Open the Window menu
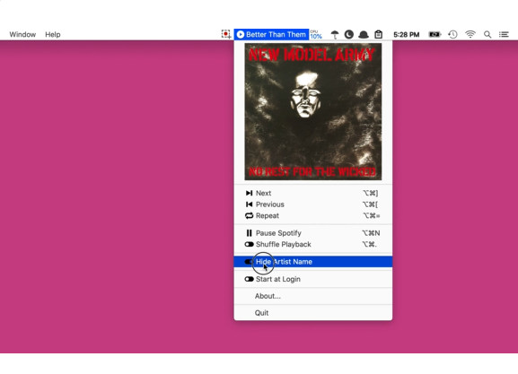This screenshot has height=374, width=518. point(22,34)
